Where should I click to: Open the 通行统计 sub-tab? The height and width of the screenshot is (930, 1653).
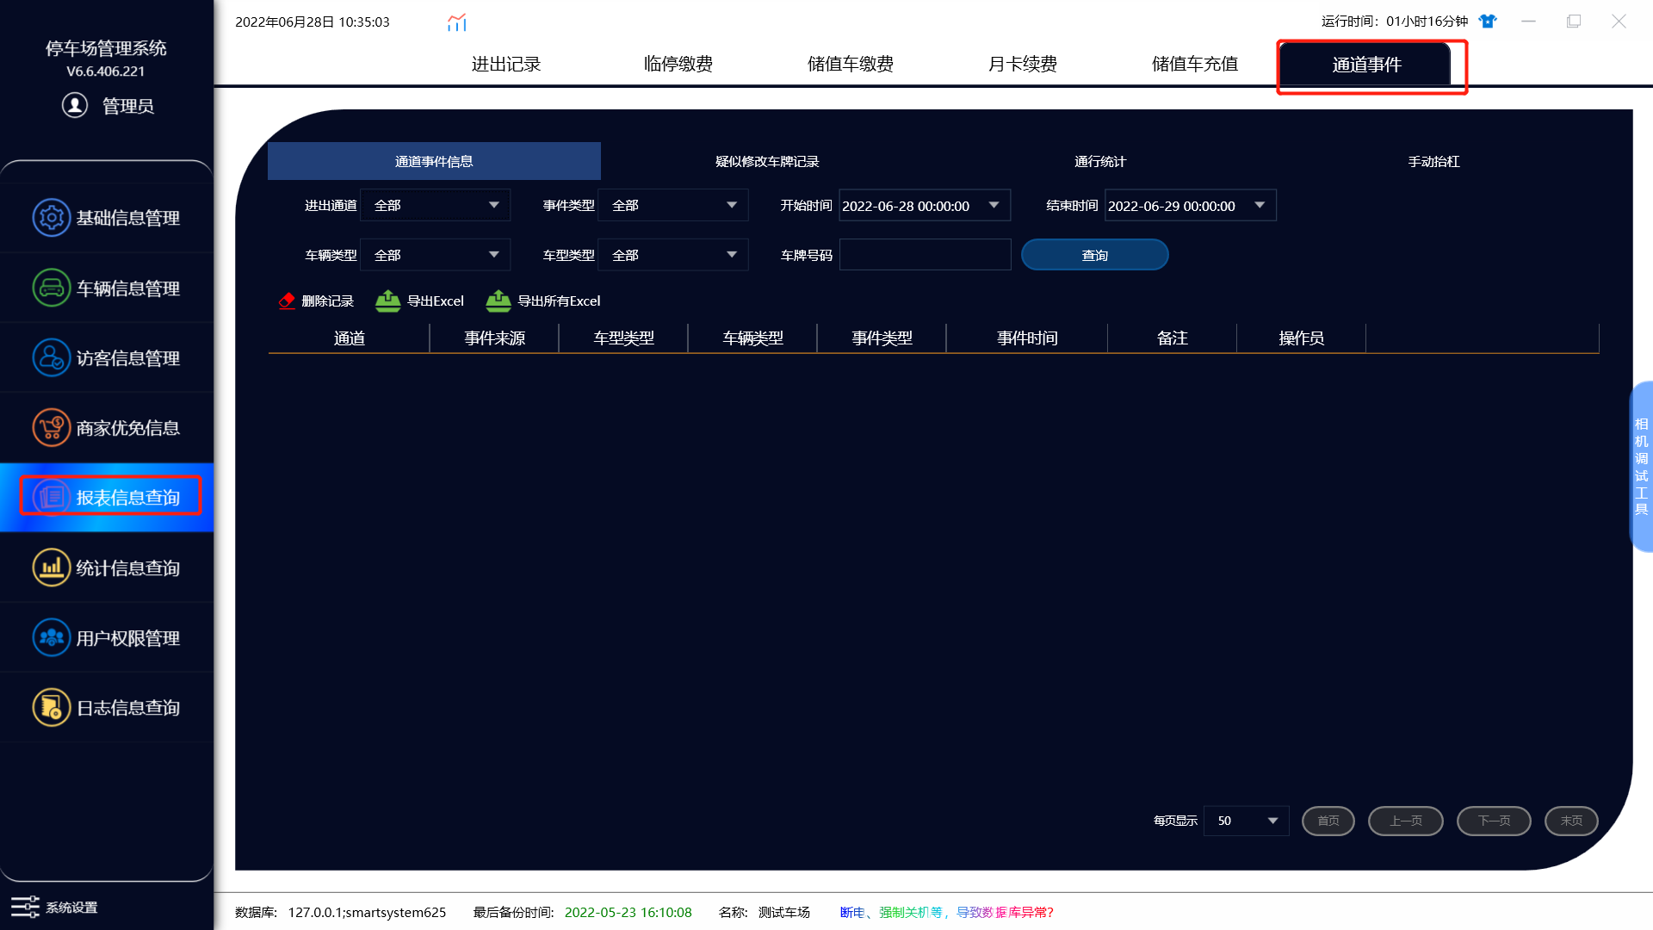tap(1100, 161)
